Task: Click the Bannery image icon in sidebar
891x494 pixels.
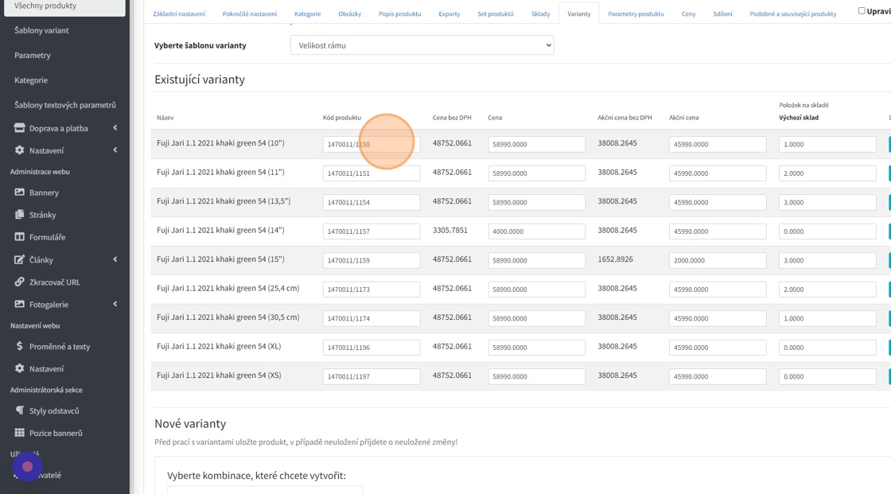Action: coord(20,193)
